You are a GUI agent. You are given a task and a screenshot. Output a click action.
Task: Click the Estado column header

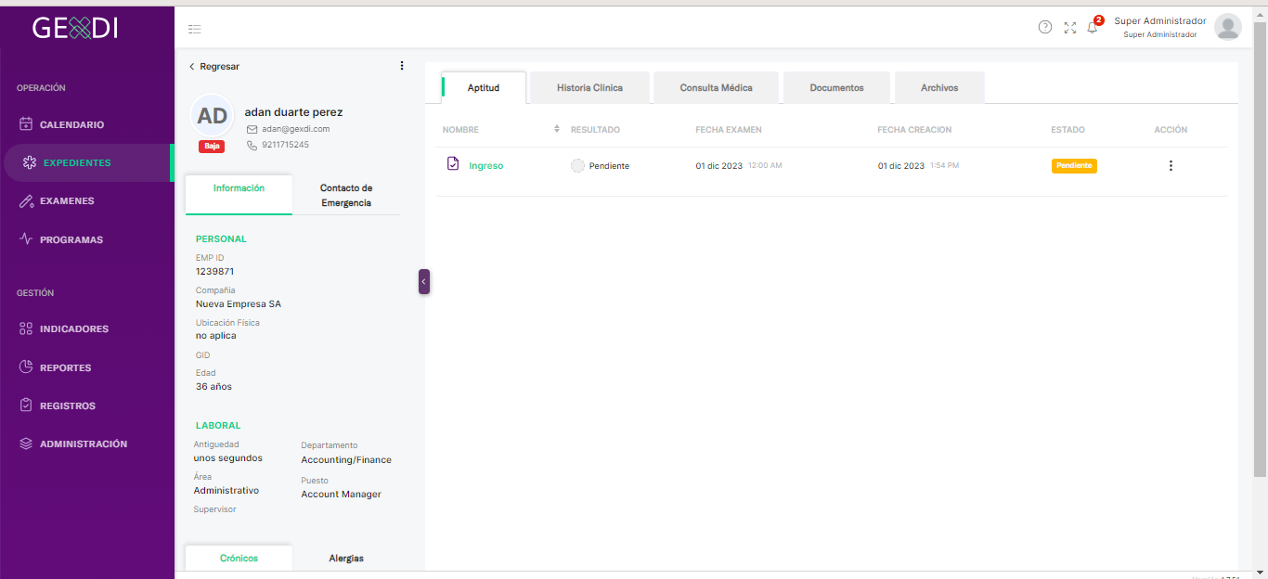tap(1067, 130)
